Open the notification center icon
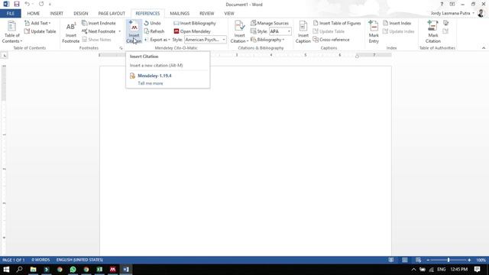The image size is (489, 275). pos(477,270)
